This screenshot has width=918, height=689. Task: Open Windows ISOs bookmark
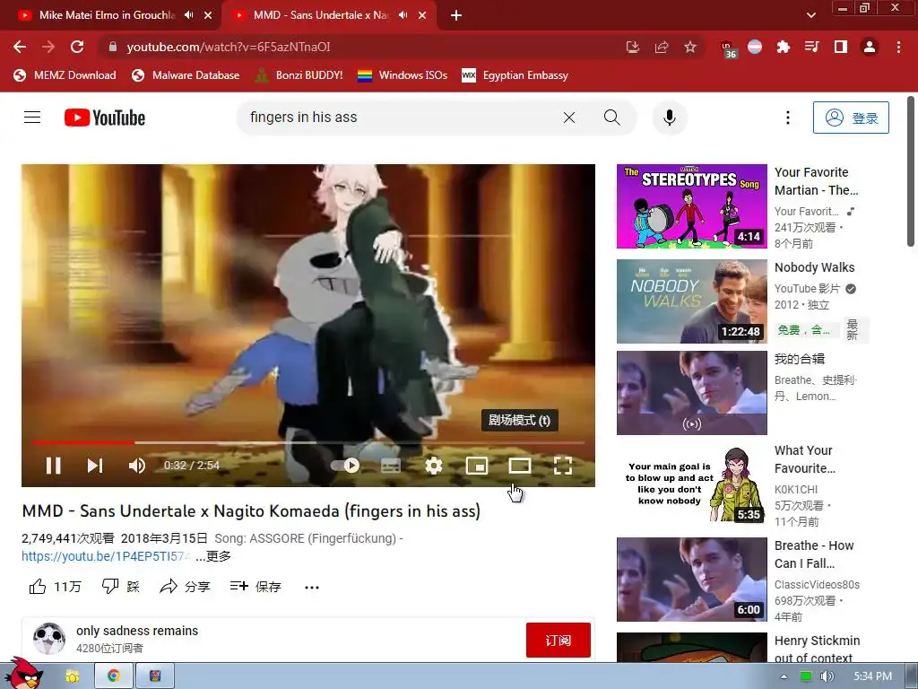[x=403, y=75]
